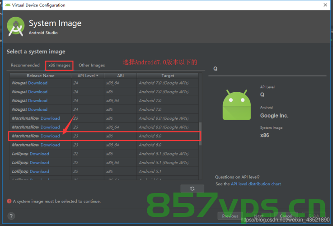The height and width of the screenshot is (226, 333).
Task: Download Marshmallow x86 plain Android 6.0 image
Action: [50, 136]
